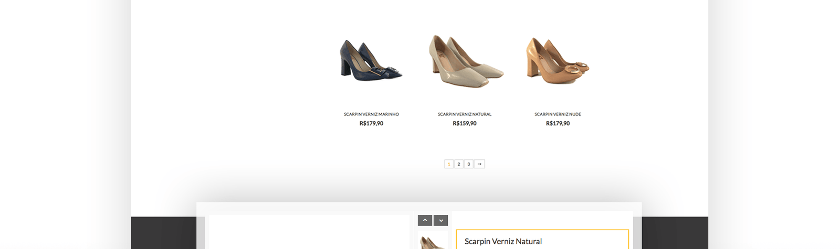Viewport: 840px width, 249px height.
Task: Click the blank main product image area
Action: pos(309,232)
